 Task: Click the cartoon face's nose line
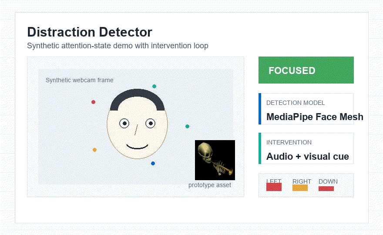coord(136,130)
